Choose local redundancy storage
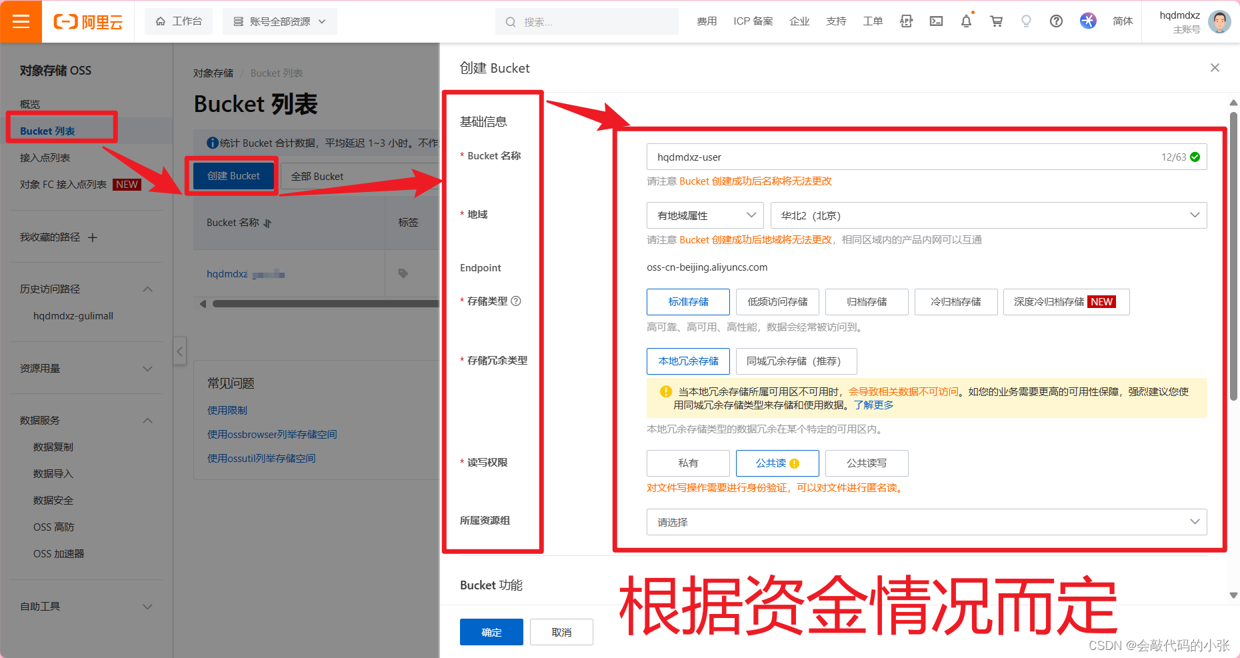 pos(688,361)
